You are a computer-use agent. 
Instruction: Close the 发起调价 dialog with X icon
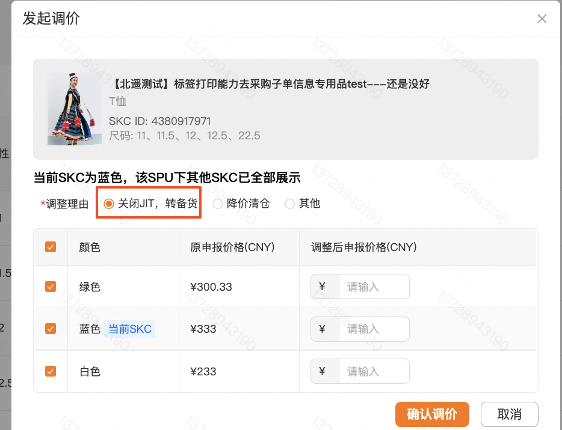pos(542,19)
